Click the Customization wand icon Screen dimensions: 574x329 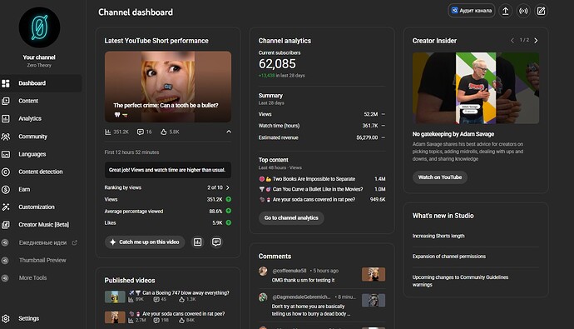click(6, 207)
